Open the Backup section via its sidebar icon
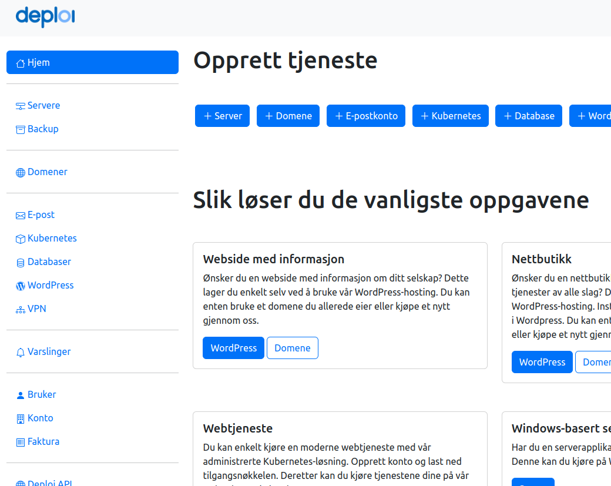 point(19,129)
